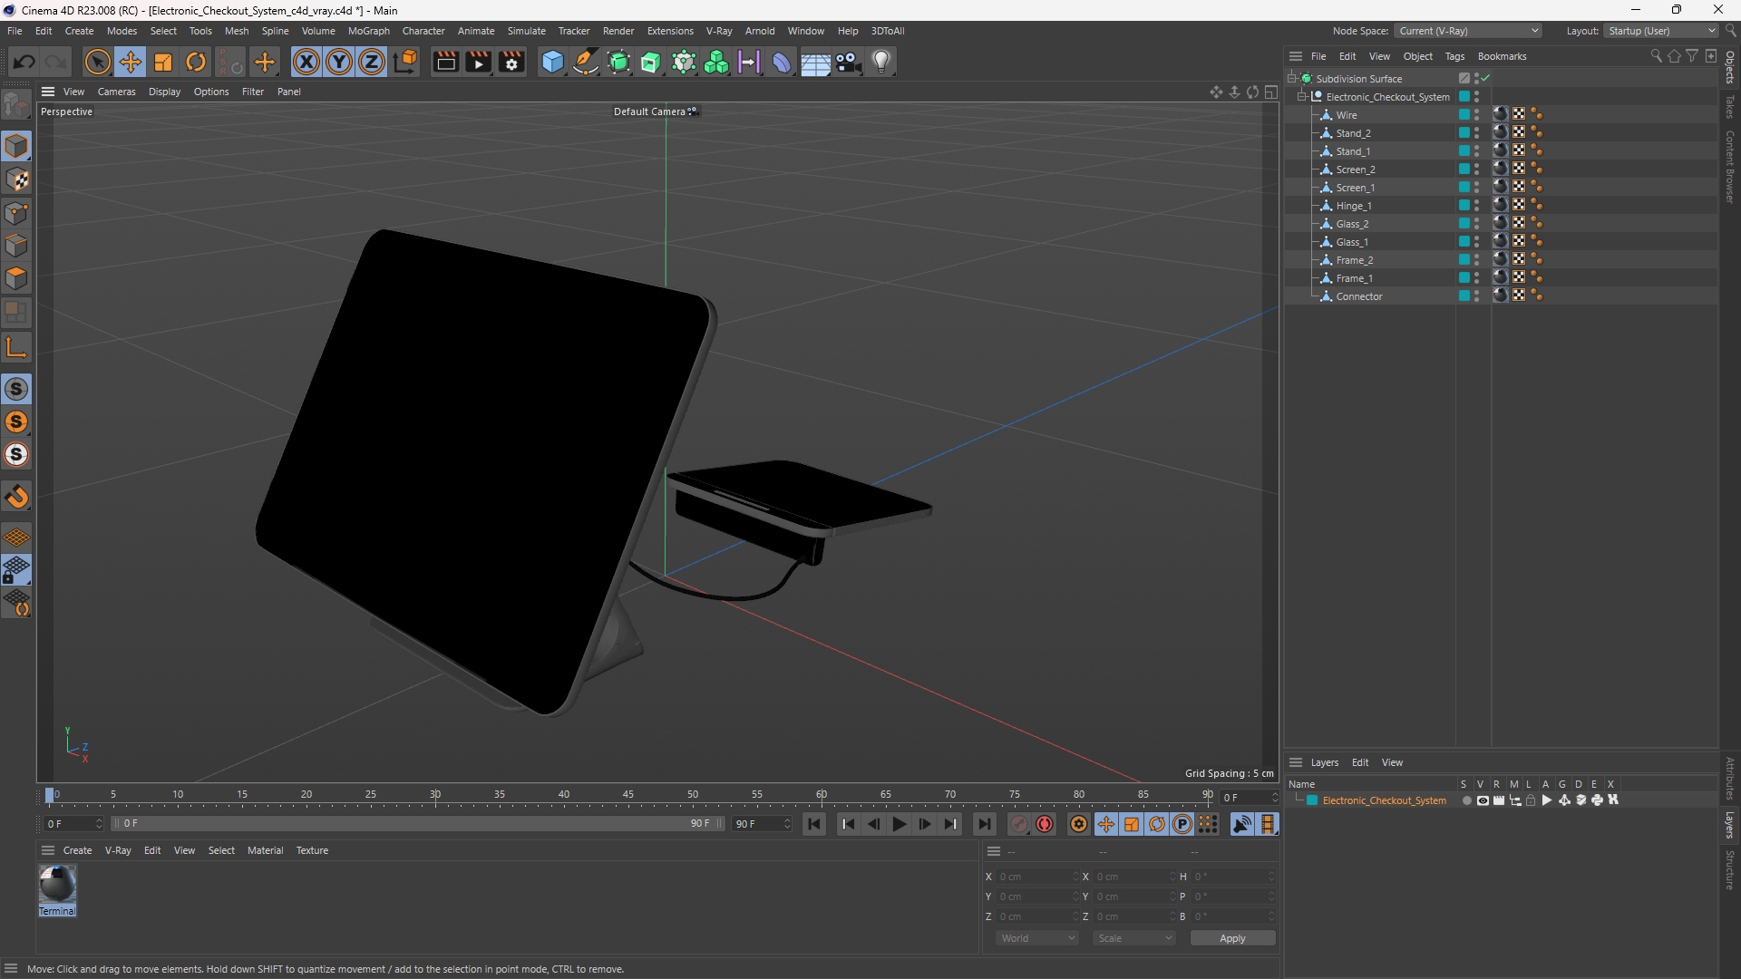
Task: Add a Cube primitive object
Action: point(552,62)
